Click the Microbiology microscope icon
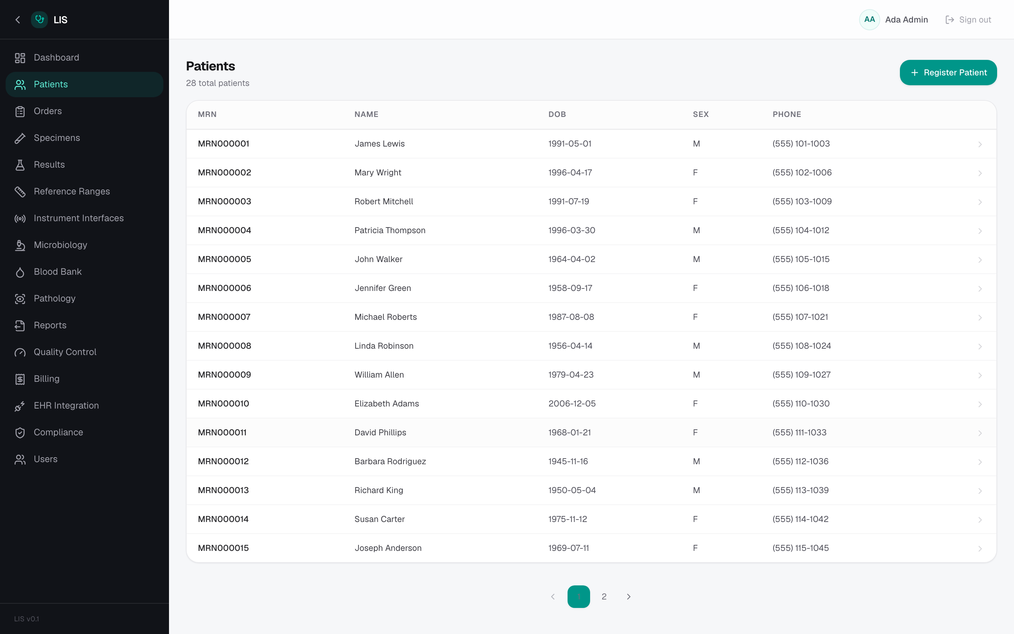The width and height of the screenshot is (1014, 634). [20, 245]
